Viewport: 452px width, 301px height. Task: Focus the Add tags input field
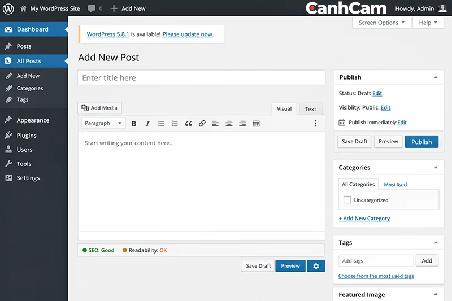[x=376, y=261]
